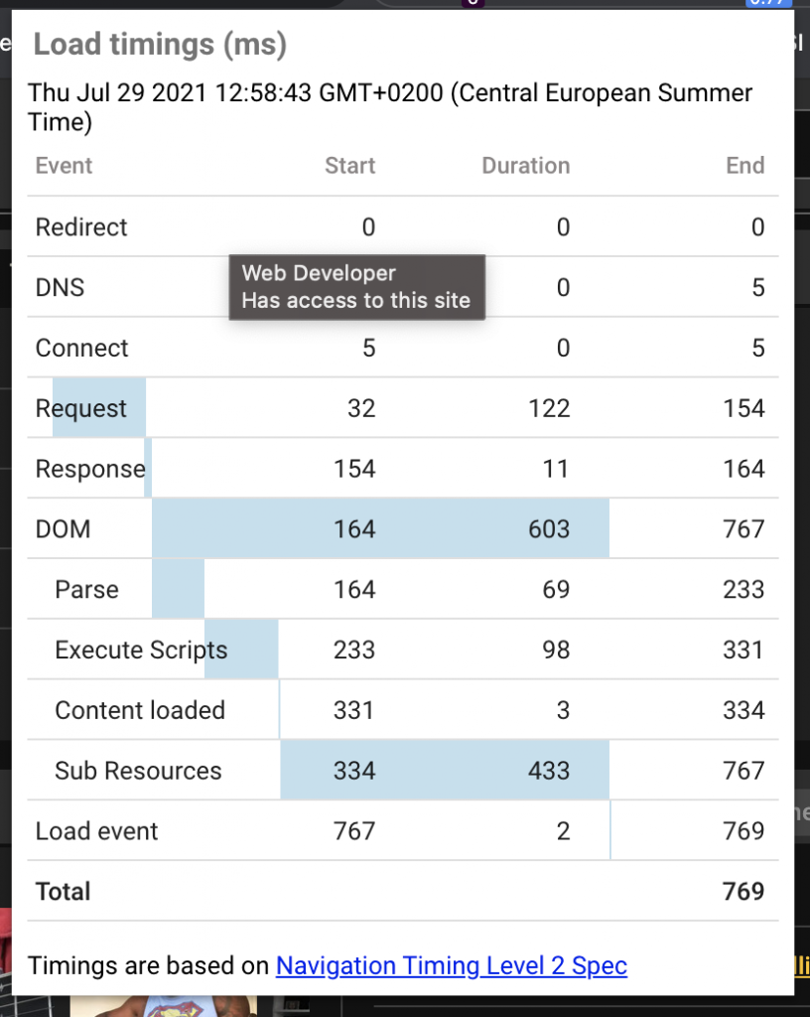This screenshot has height=1017, width=810.
Task: Click the Duration column header
Action: pyautogui.click(x=525, y=166)
